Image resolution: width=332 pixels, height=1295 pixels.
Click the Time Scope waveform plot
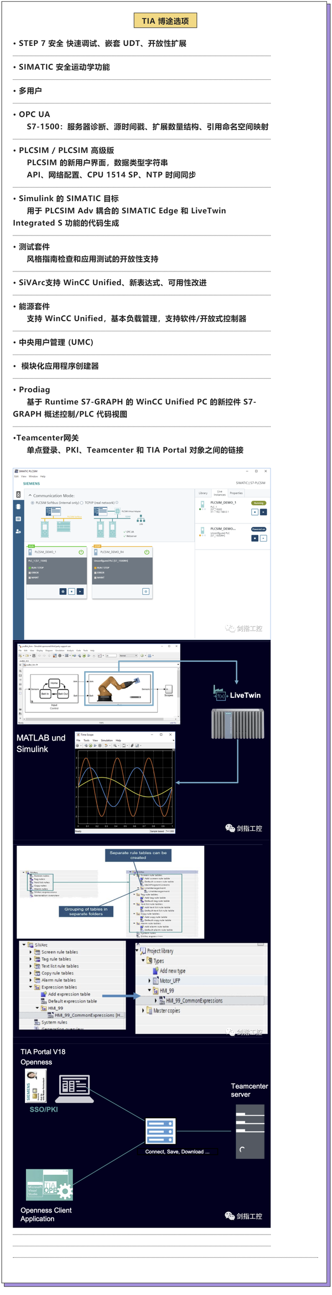pos(125,787)
